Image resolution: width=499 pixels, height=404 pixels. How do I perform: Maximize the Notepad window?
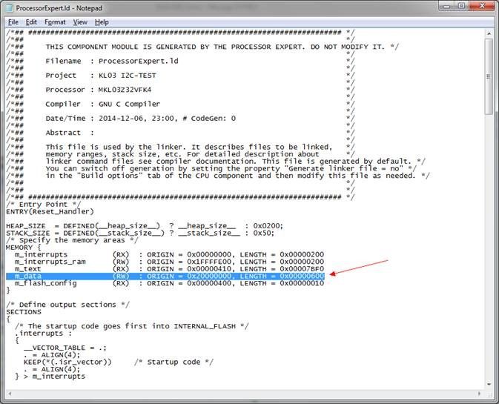tap(462, 6)
